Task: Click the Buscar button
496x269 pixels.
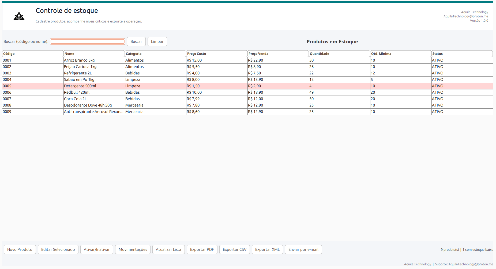Action: (136, 41)
